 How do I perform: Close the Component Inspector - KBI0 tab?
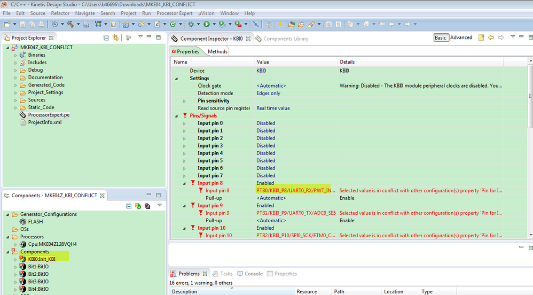[248, 39]
